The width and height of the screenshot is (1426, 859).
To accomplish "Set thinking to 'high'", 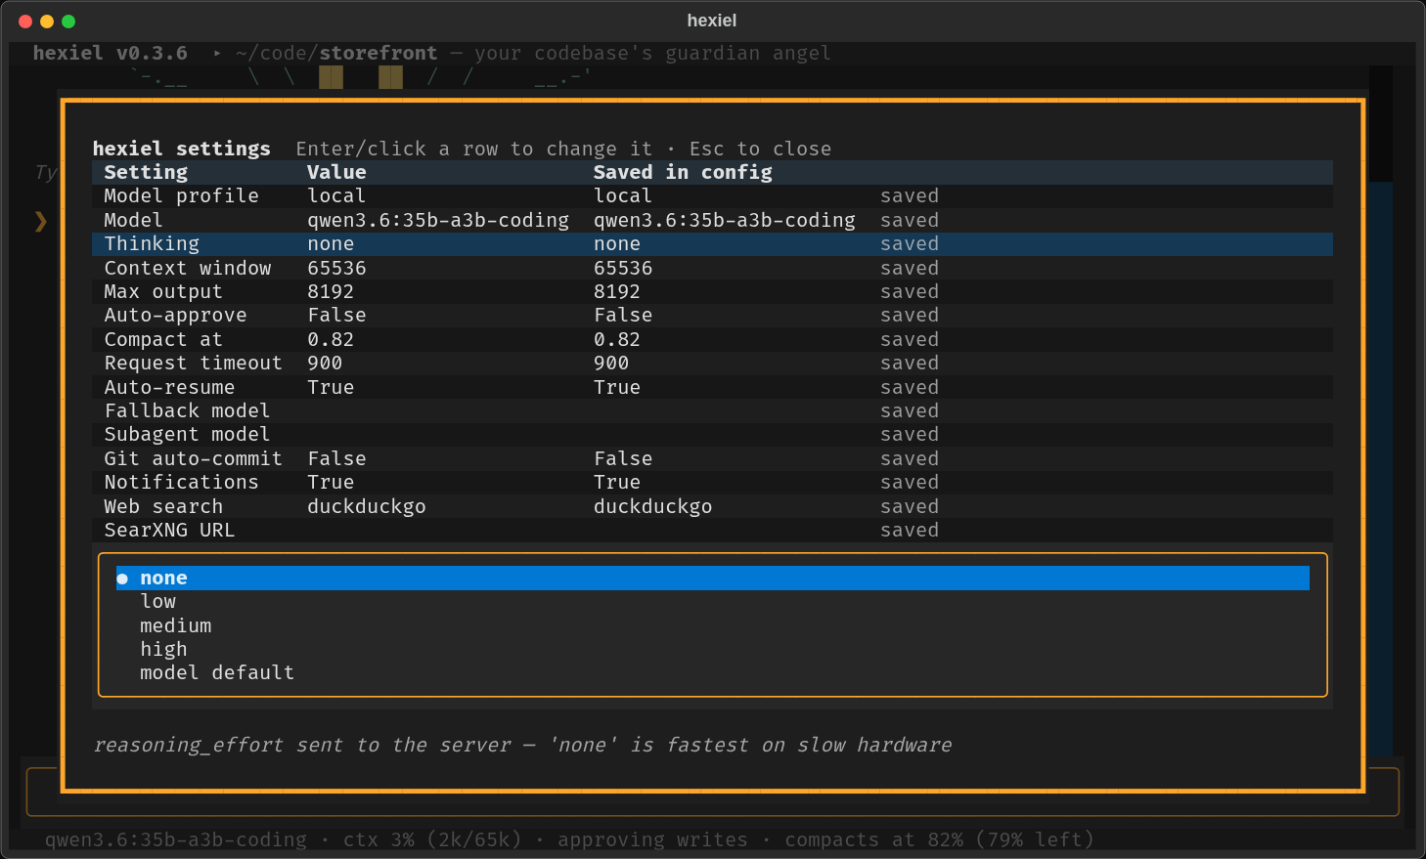I will coord(713,650).
